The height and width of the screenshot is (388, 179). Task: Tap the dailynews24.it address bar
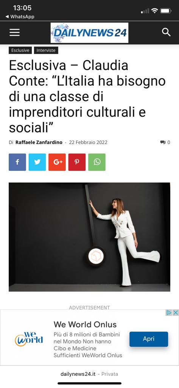coord(89,374)
